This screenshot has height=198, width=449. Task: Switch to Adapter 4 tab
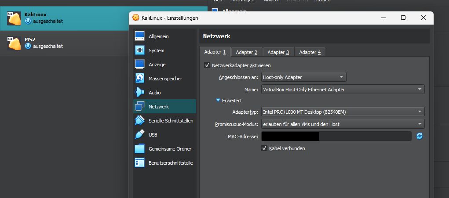tap(310, 52)
